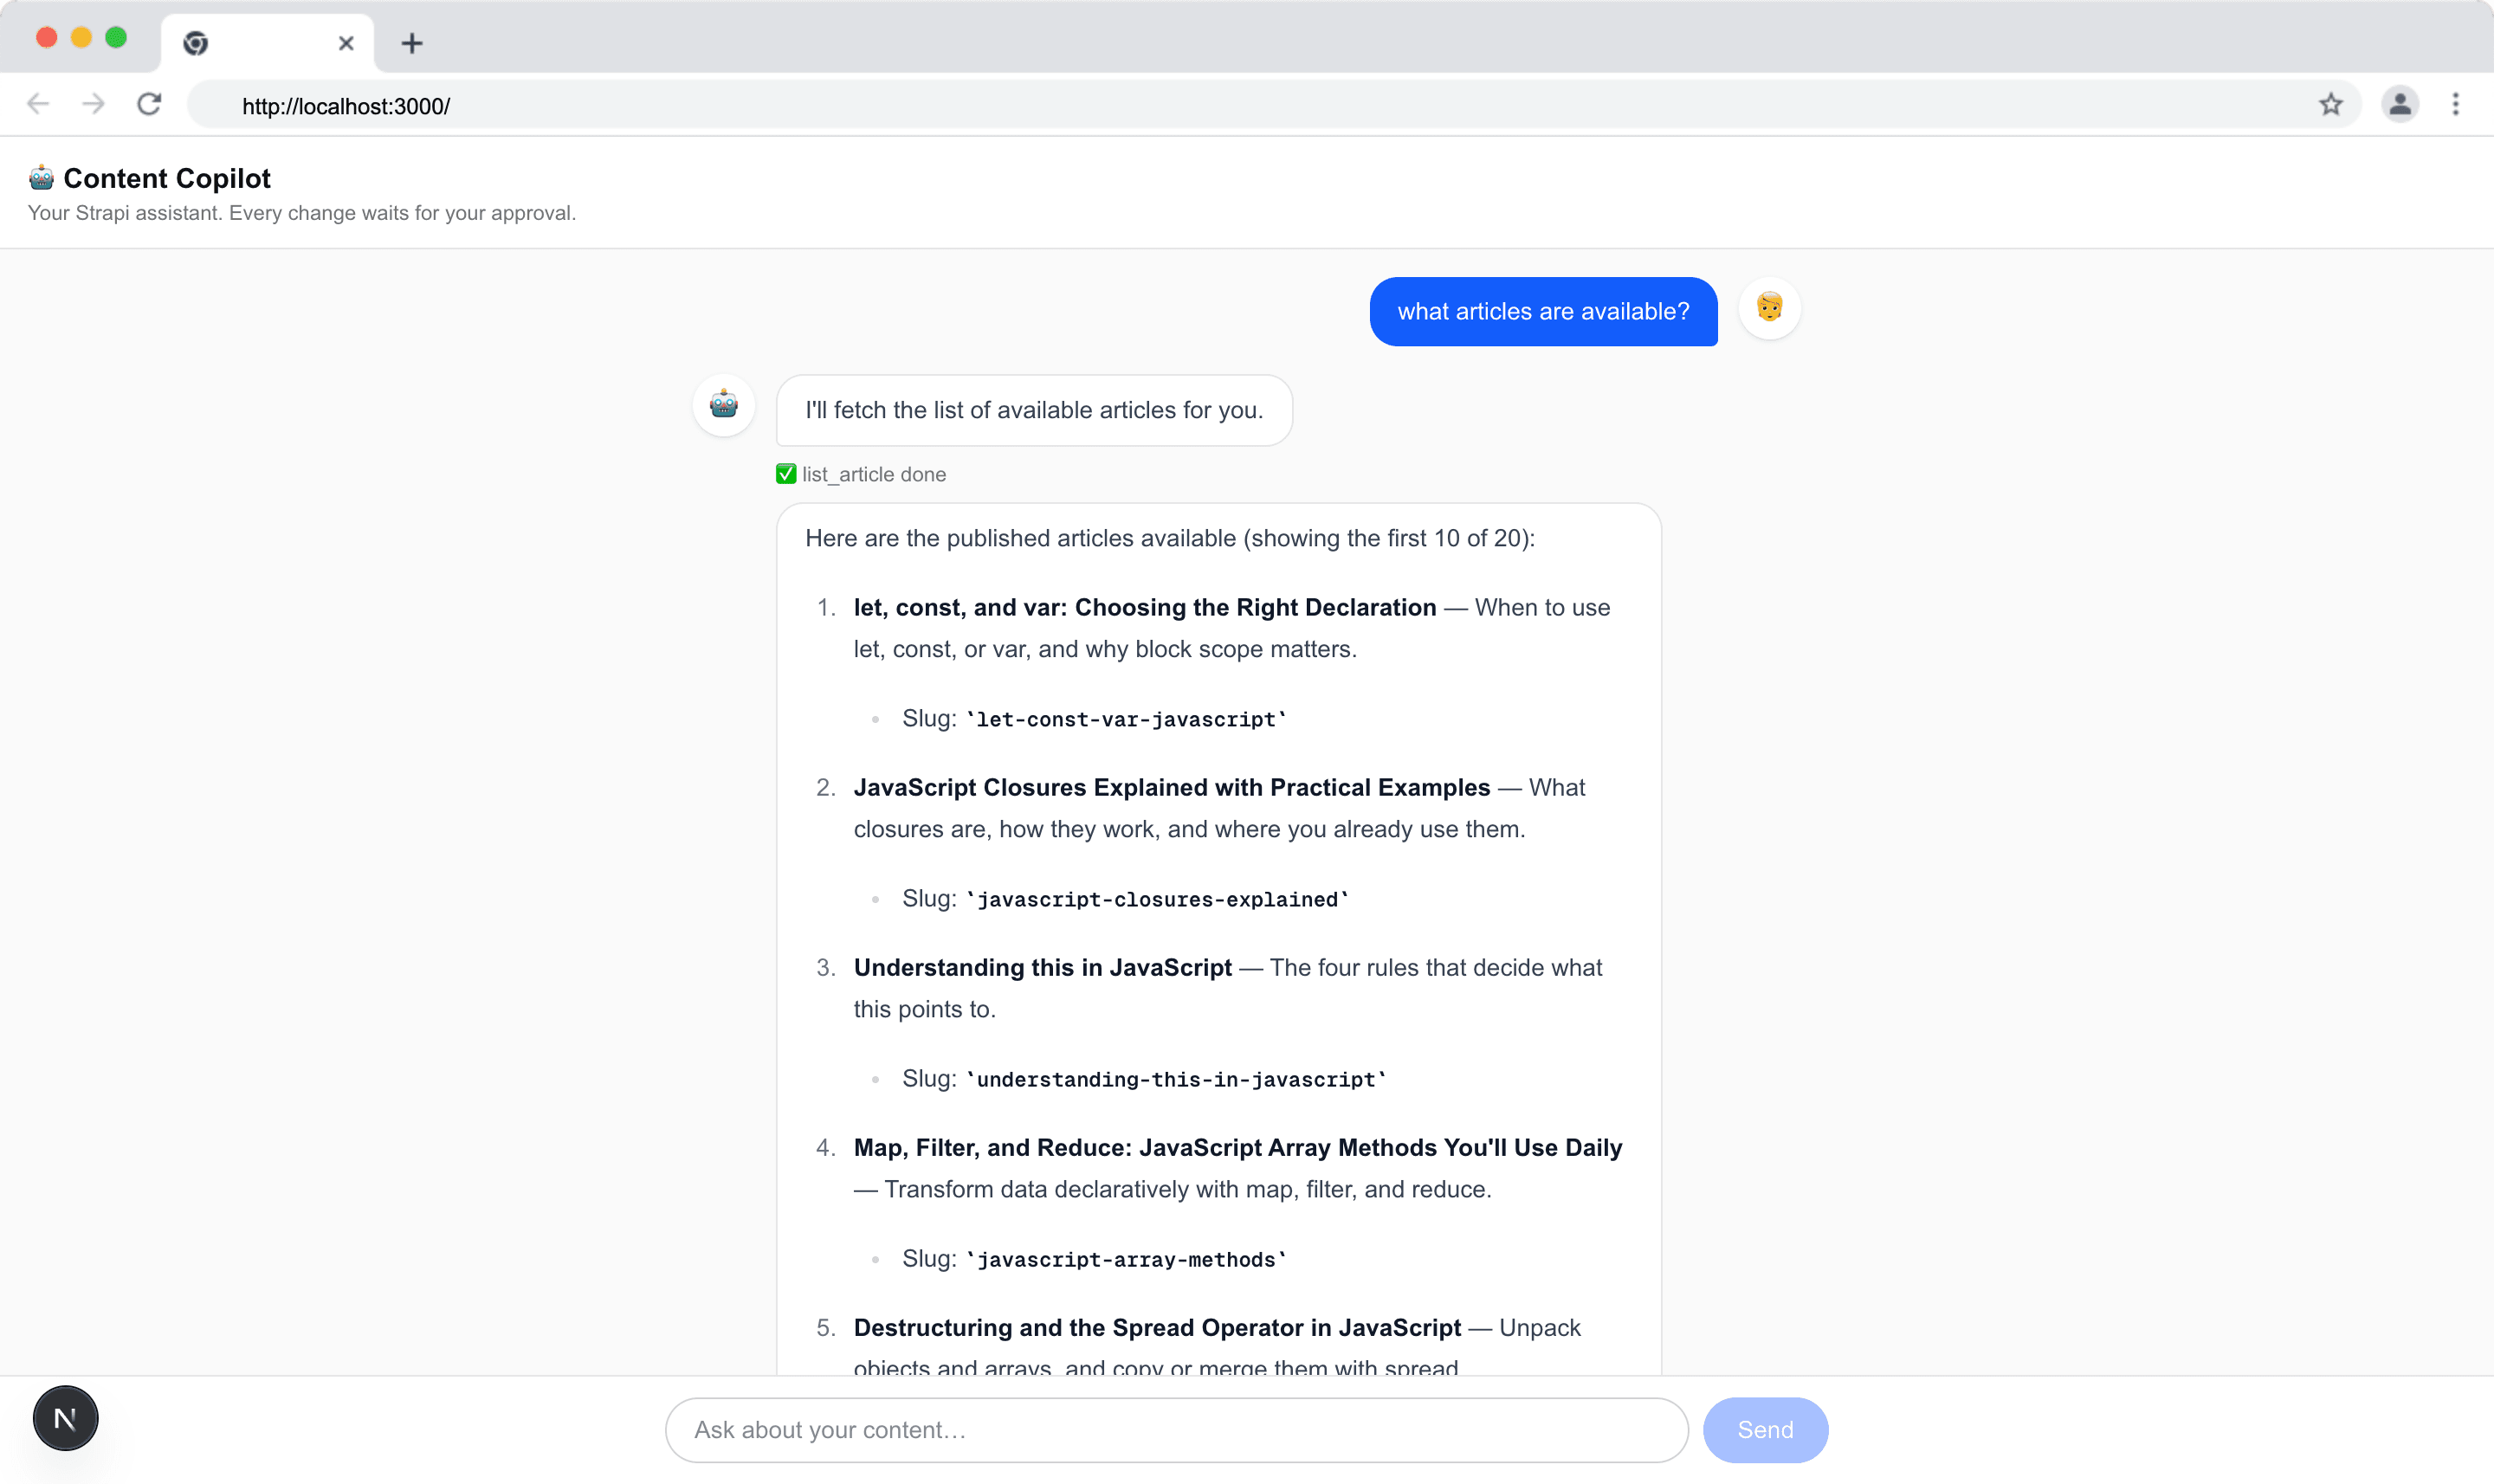Image resolution: width=2494 pixels, height=1484 pixels.
Task: Click the Content Copilot heading
Action: [x=167, y=178]
